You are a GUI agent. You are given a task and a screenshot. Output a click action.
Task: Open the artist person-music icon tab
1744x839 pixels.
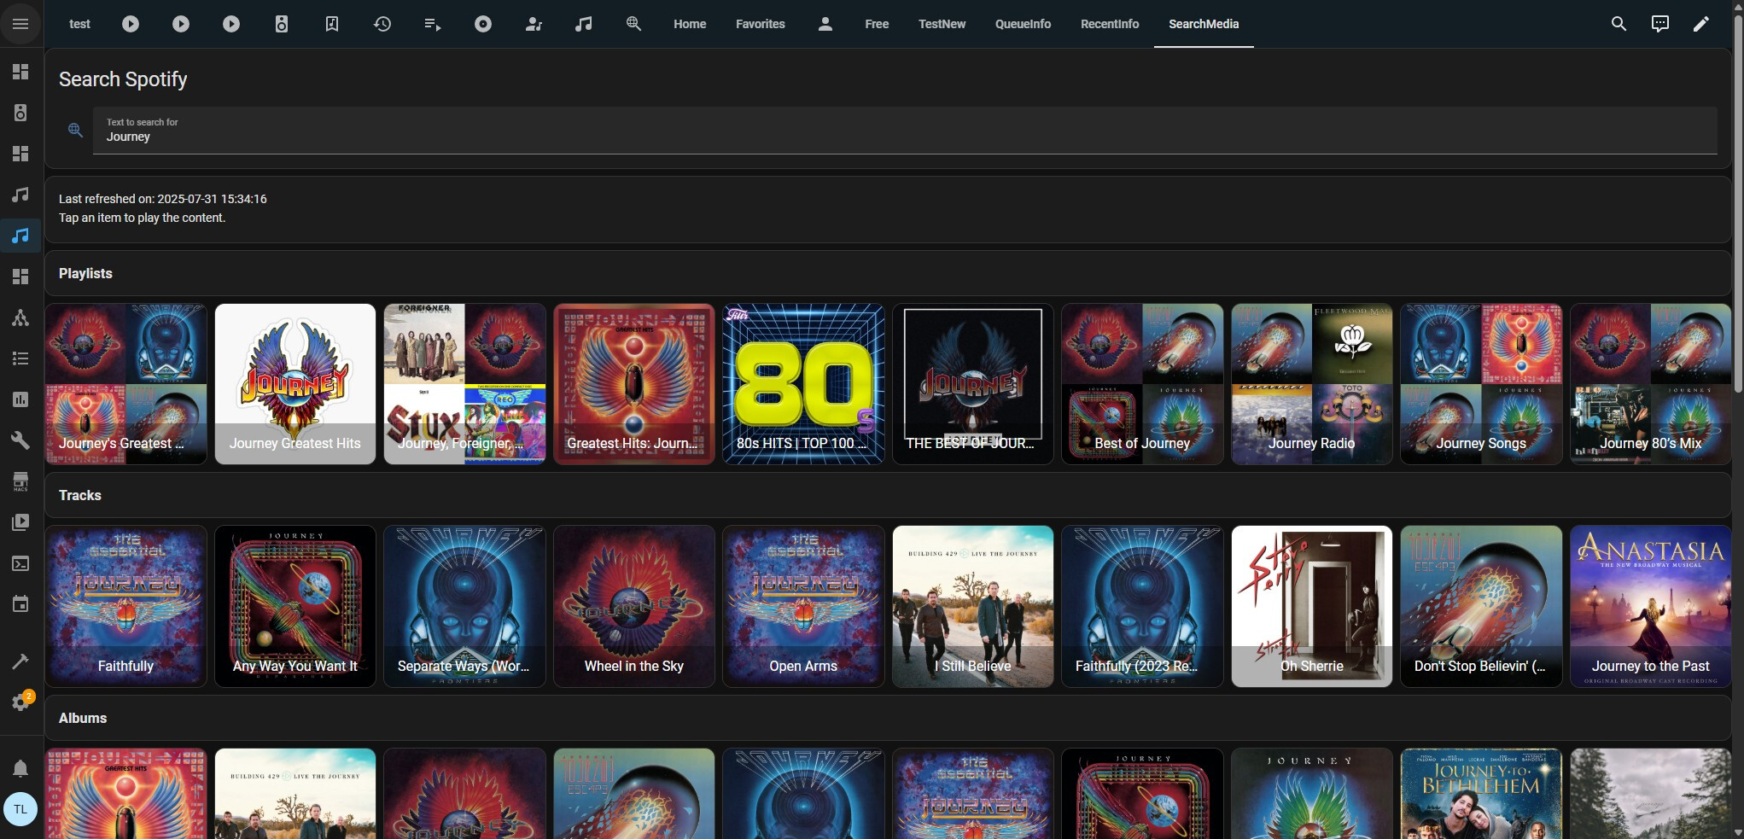tap(534, 24)
